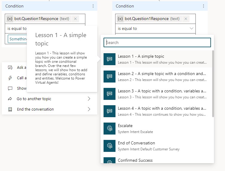This screenshot has height=171, width=225.
Task: Remove bot.Question1Responce variable in left Condition
Action: tap(75, 19)
